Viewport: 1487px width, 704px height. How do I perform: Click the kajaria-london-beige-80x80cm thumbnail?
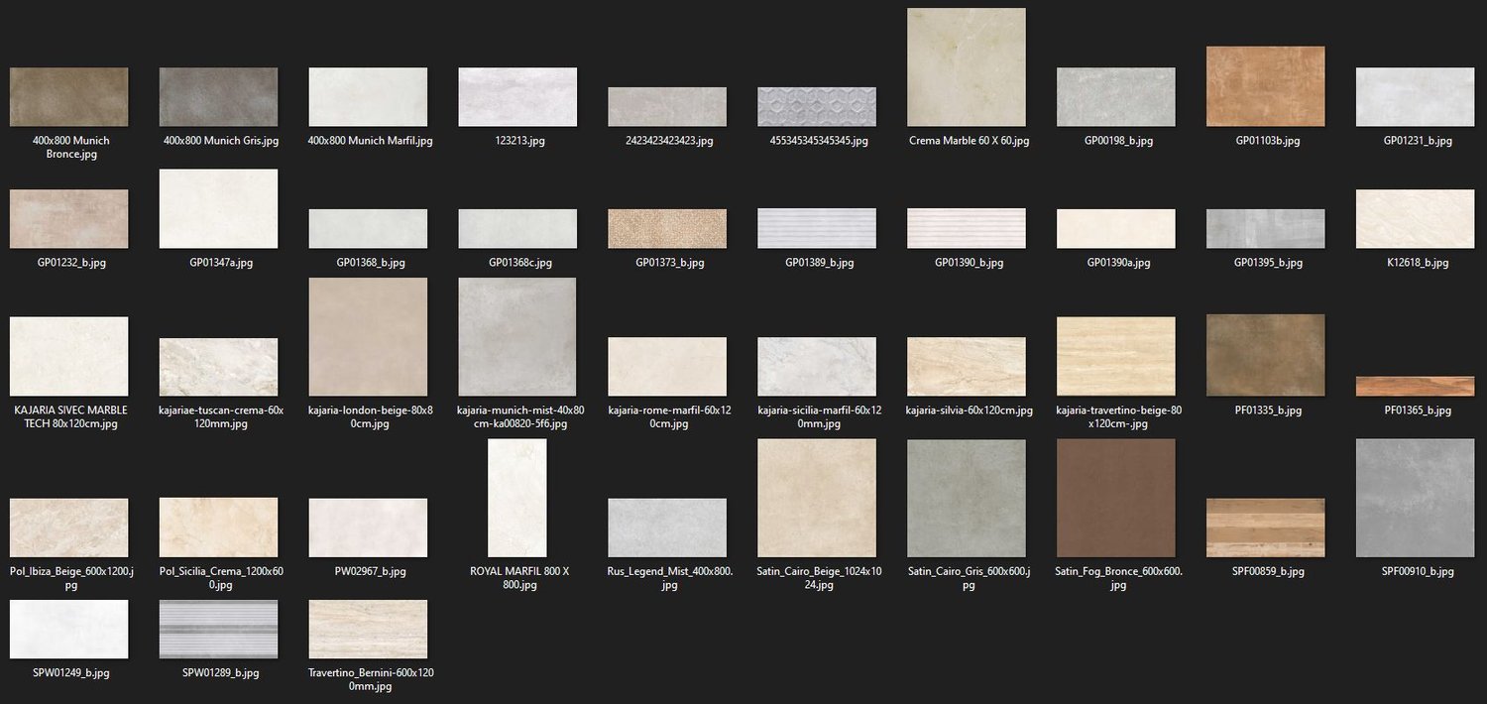pos(369,337)
